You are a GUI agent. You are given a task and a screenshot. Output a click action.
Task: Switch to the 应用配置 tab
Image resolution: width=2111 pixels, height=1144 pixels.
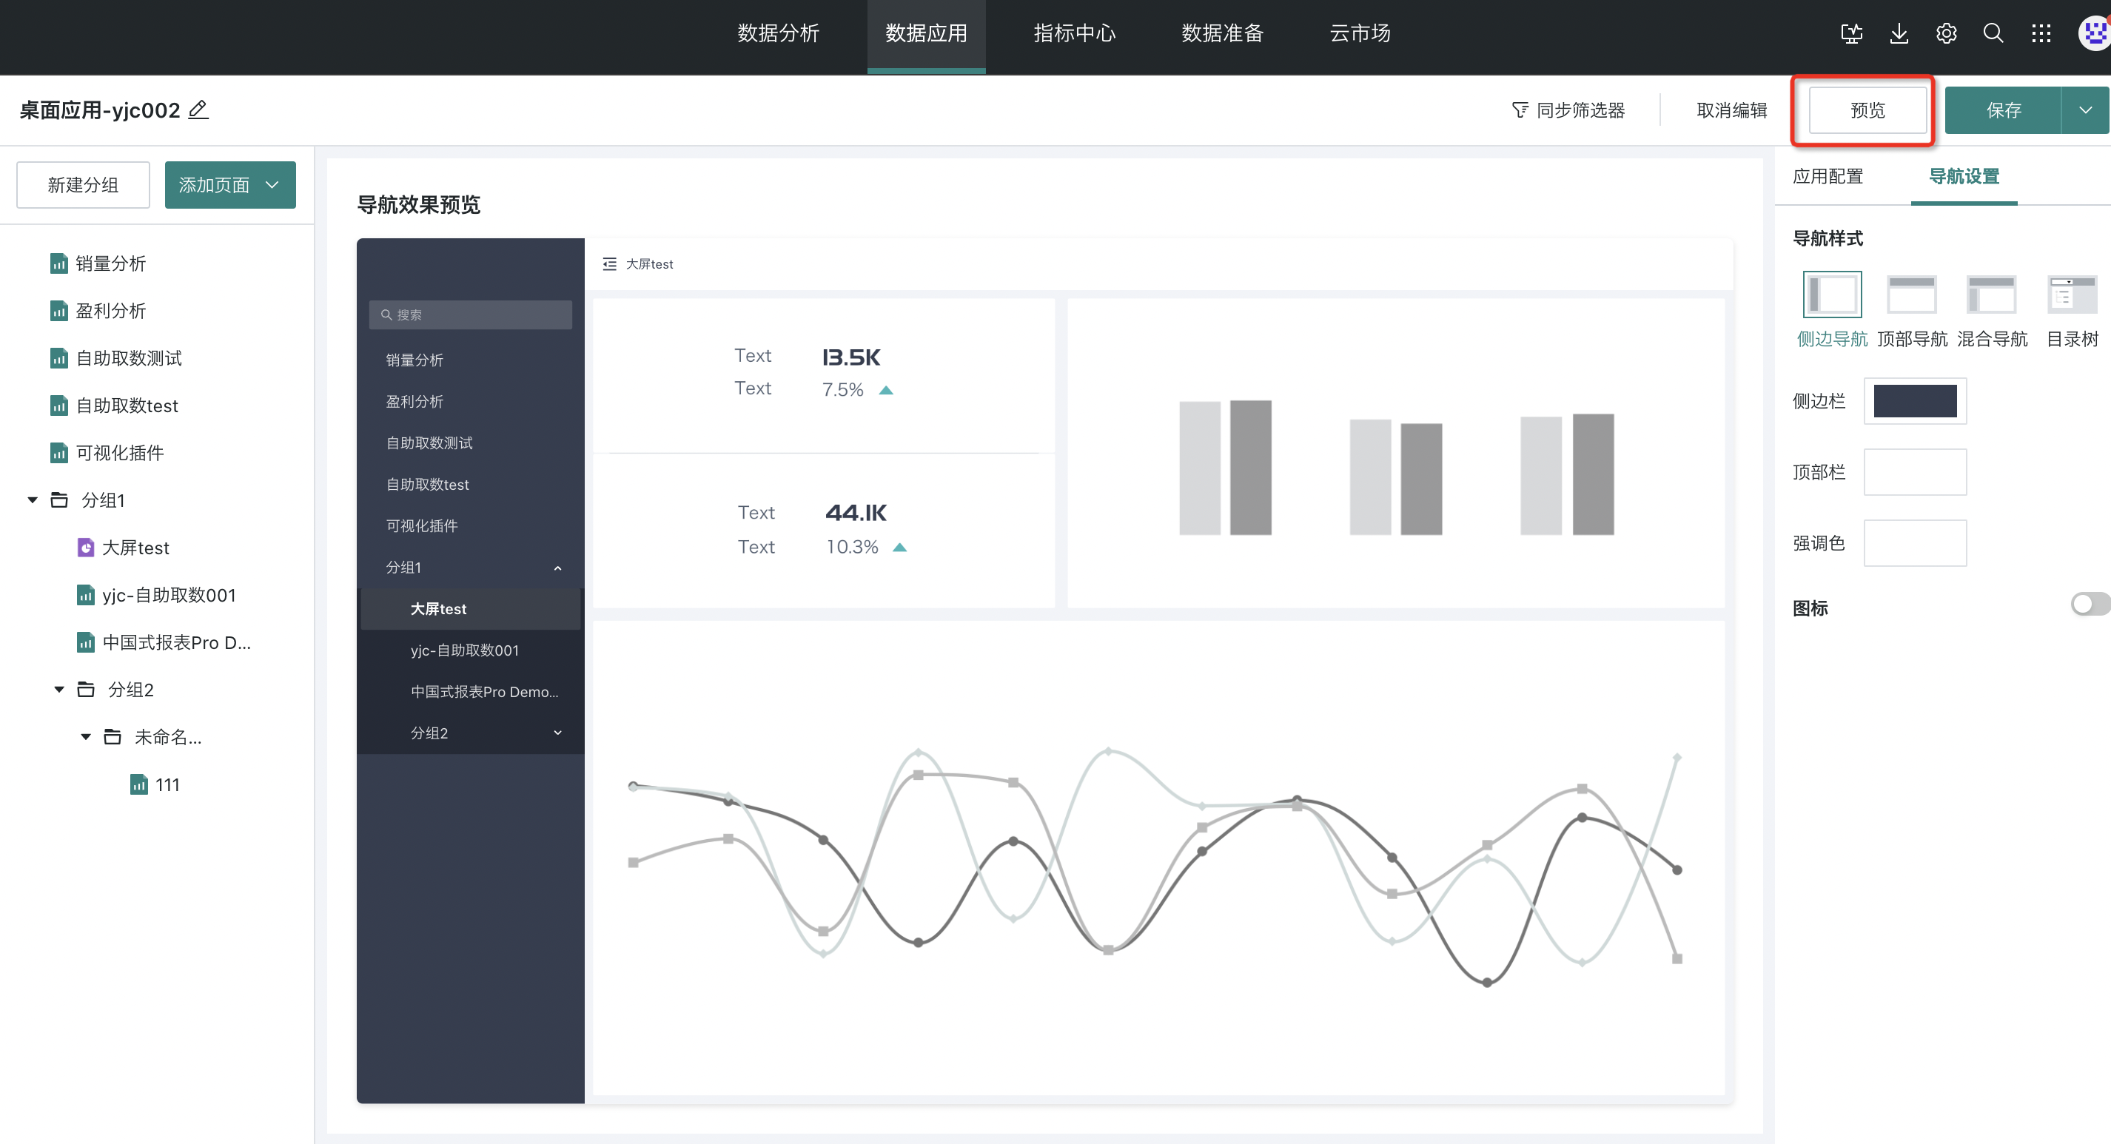click(1828, 176)
